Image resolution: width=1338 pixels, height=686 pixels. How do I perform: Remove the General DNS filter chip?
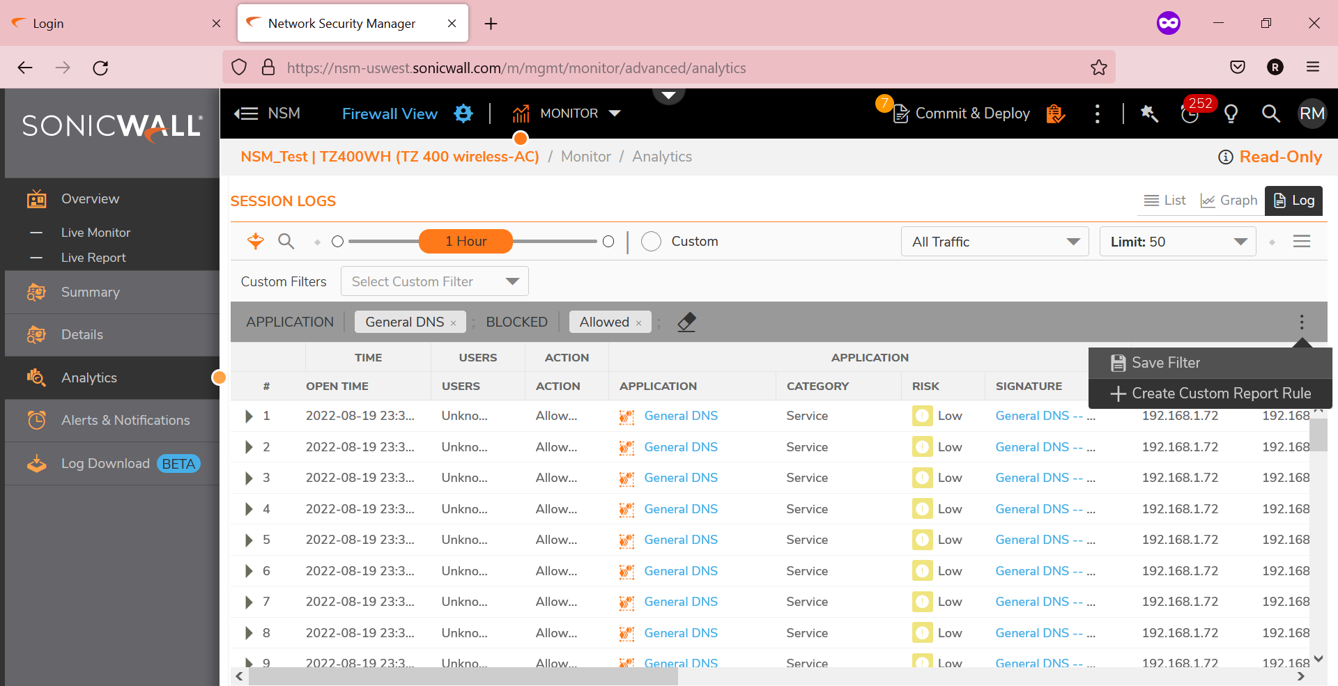click(453, 323)
